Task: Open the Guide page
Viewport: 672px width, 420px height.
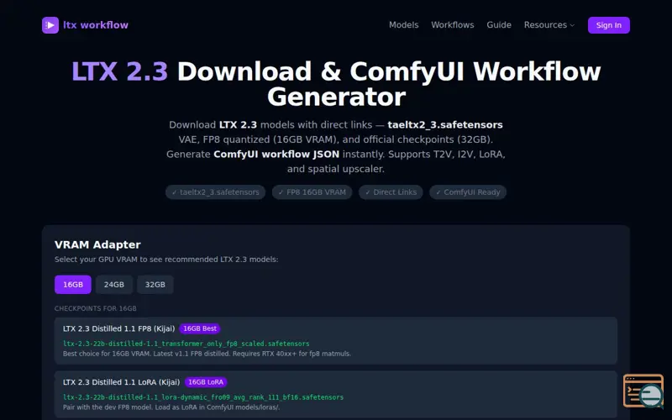Action: 498,25
